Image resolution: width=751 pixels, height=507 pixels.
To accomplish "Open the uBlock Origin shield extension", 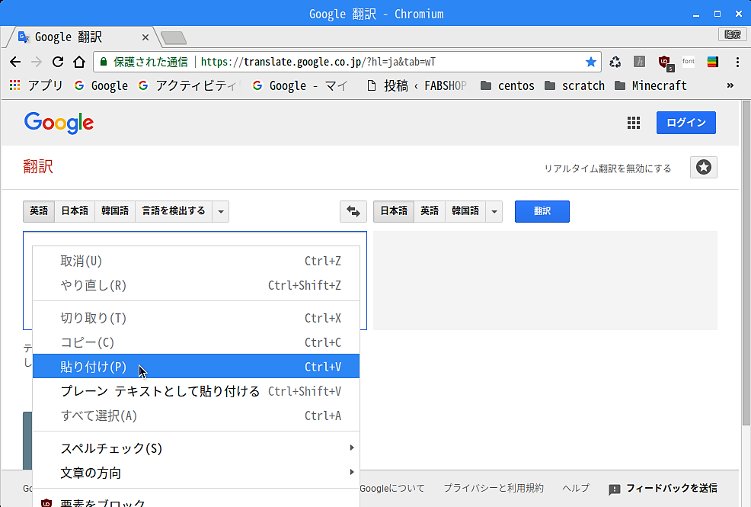I will point(665,63).
